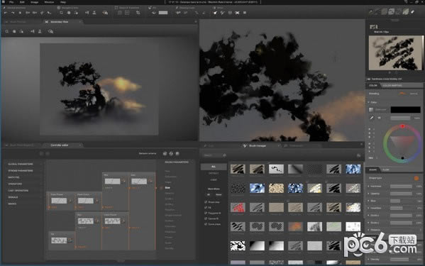Click the undo arrow in top toolbar

click(6, 13)
